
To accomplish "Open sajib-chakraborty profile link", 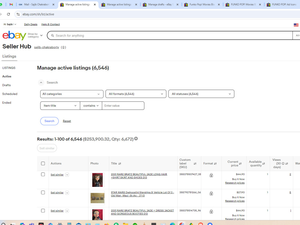I will pos(46,47).
